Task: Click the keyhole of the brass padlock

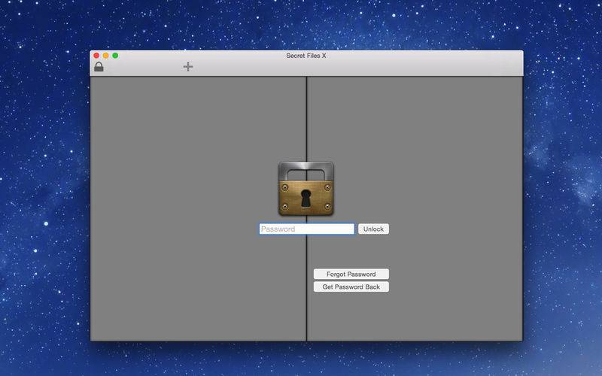Action: point(306,199)
